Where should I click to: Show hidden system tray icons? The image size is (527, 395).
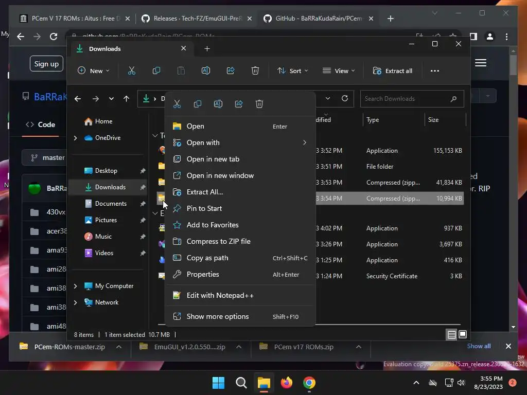(x=416, y=383)
